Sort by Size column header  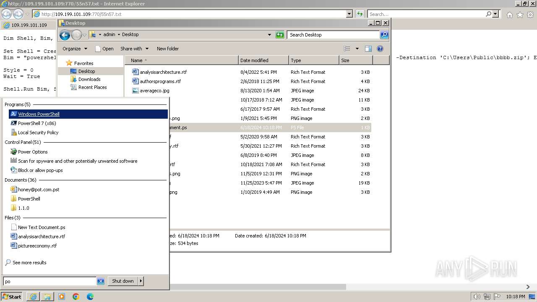(356, 60)
